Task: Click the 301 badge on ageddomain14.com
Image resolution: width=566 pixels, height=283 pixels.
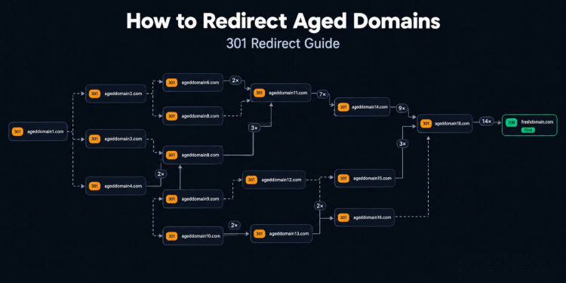Action: [343, 107]
